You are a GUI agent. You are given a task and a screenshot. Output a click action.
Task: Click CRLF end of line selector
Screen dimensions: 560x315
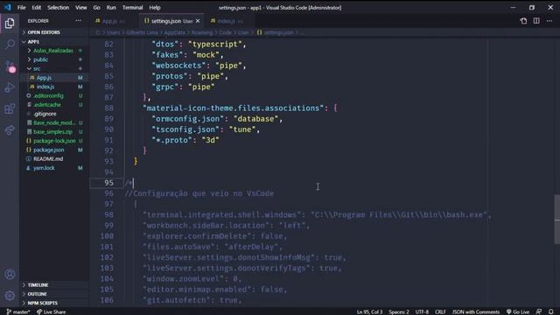pos(440,311)
